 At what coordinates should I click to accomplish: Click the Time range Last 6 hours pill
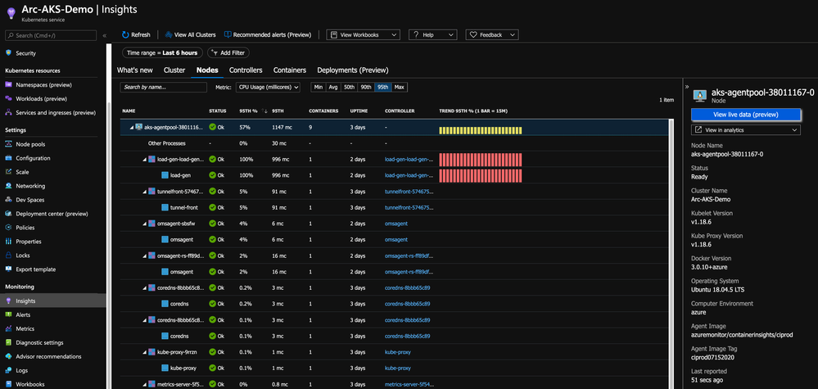point(162,52)
